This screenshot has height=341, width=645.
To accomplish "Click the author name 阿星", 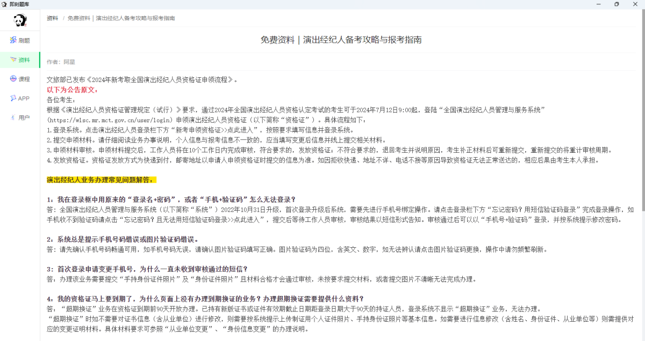I will (69, 62).
